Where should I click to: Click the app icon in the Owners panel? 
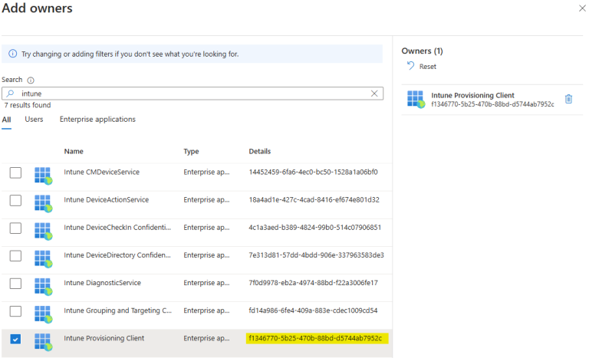tap(416, 99)
